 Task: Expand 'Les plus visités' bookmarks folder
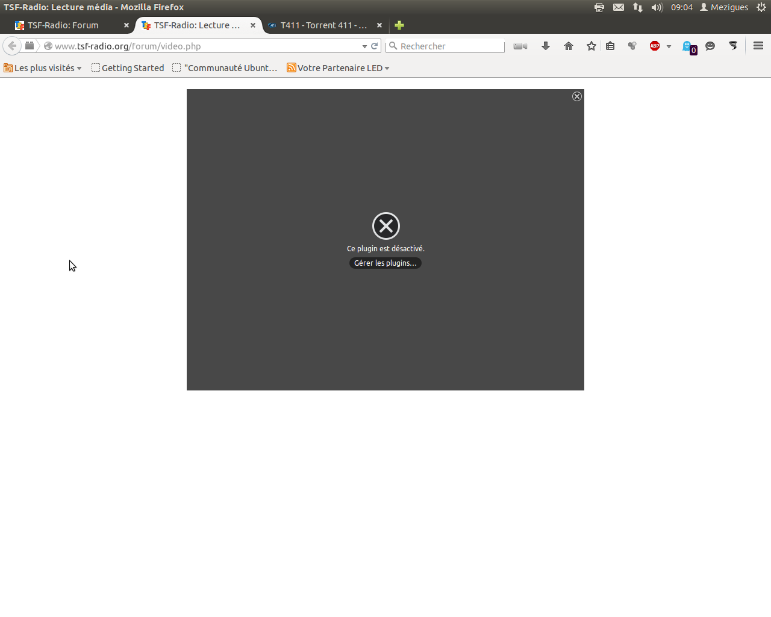coord(43,68)
